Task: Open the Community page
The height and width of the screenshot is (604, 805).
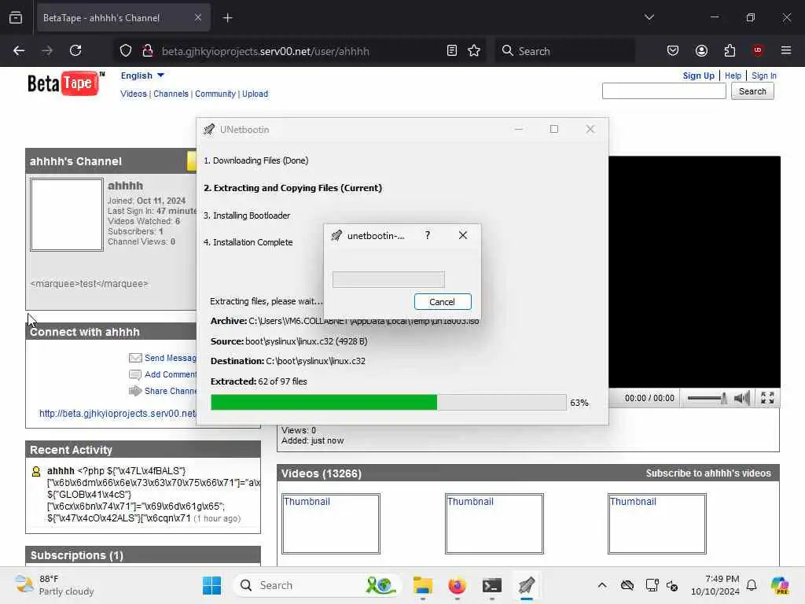Action: (215, 94)
